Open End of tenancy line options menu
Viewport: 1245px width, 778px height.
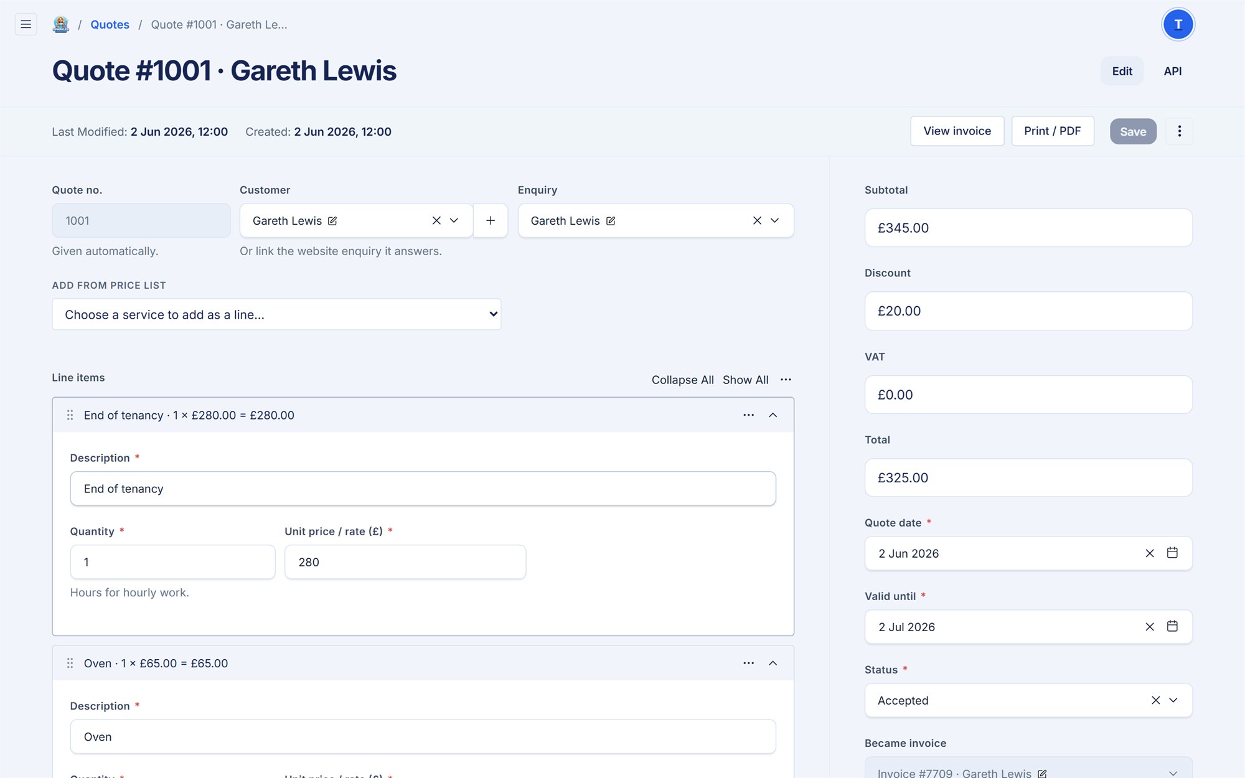coord(748,415)
